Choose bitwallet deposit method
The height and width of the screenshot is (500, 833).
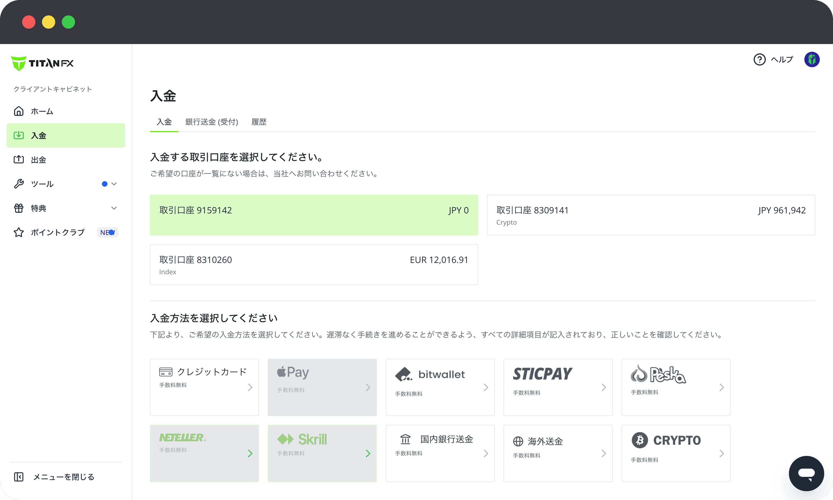tap(440, 387)
